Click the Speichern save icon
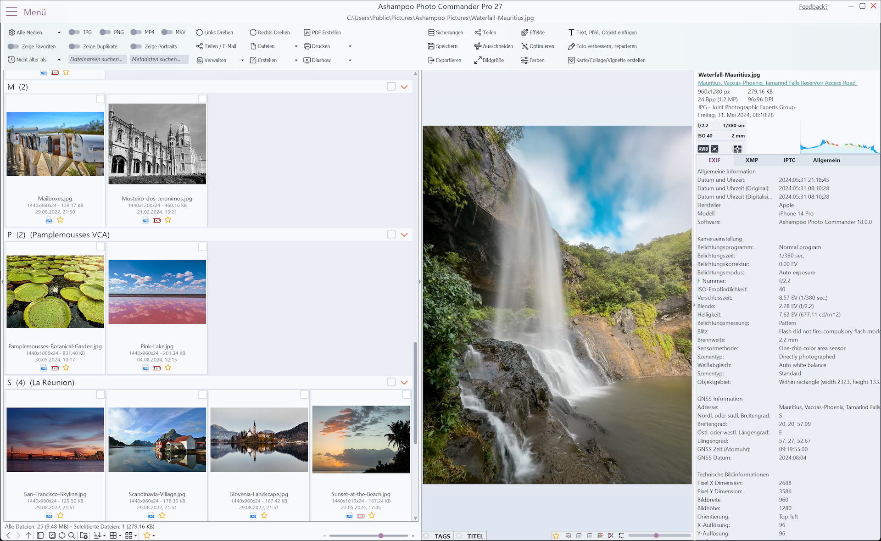 coord(431,46)
